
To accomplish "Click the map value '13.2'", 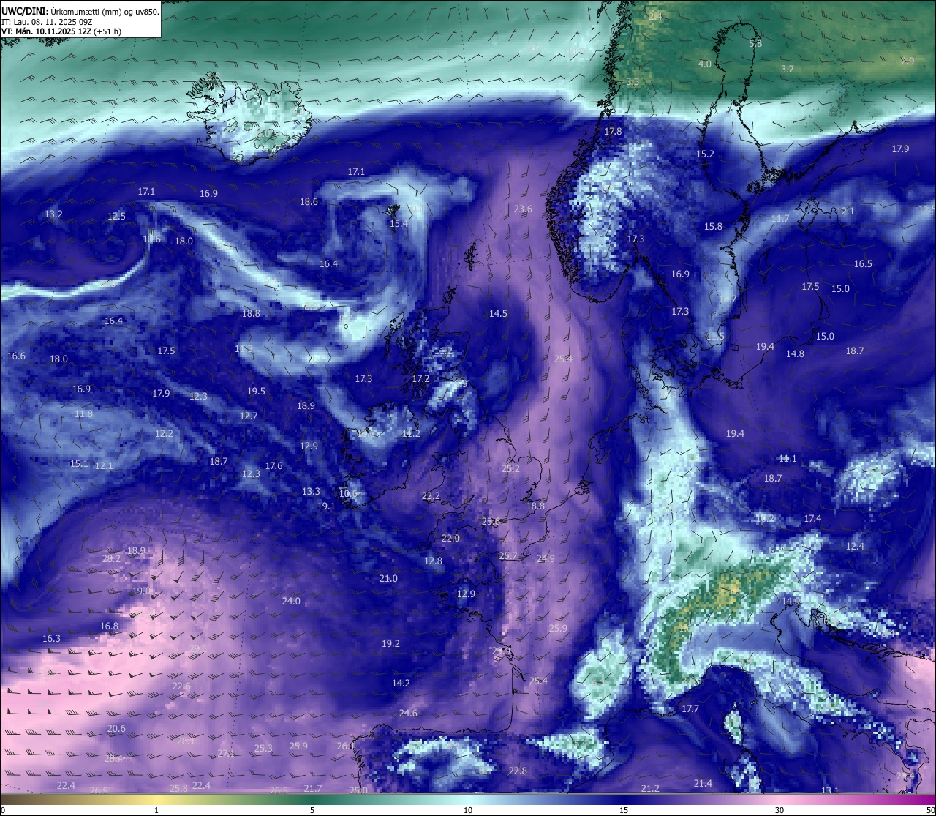I will [53, 214].
